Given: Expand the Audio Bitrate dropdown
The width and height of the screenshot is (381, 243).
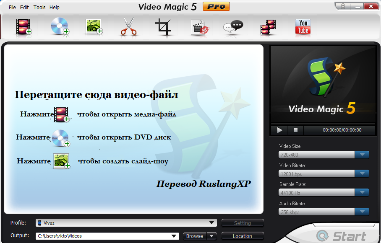Looking at the screenshot, I should [362, 212].
